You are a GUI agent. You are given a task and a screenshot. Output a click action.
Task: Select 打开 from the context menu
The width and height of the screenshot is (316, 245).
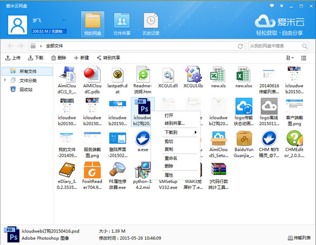point(169,115)
